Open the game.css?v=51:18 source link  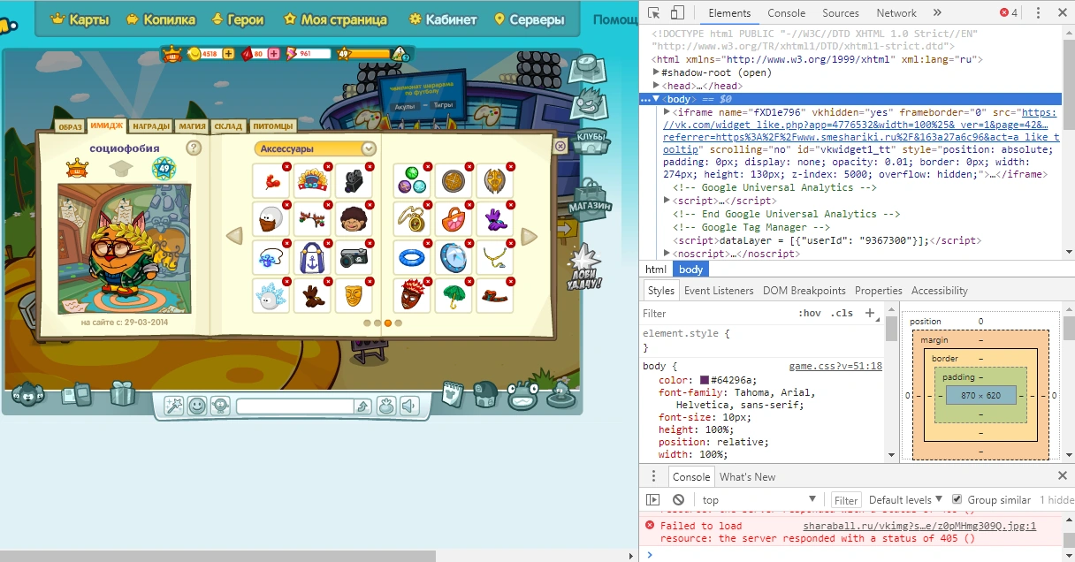(x=835, y=366)
